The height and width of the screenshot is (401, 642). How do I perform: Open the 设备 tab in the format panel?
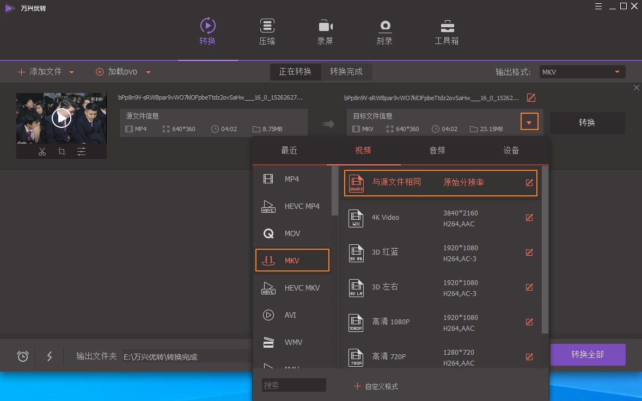click(510, 150)
